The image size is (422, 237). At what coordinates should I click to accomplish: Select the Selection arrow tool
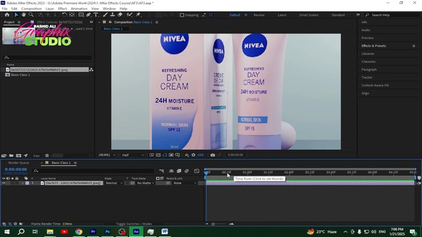16,14
